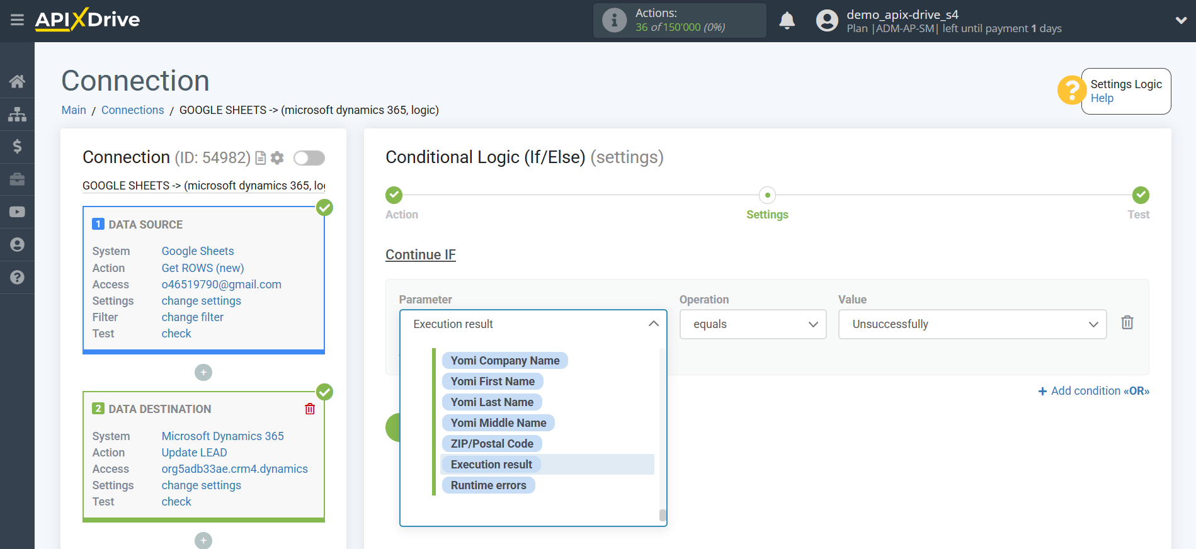Select Yomi First Name option
Viewport: 1196px width, 549px height.
tap(493, 382)
